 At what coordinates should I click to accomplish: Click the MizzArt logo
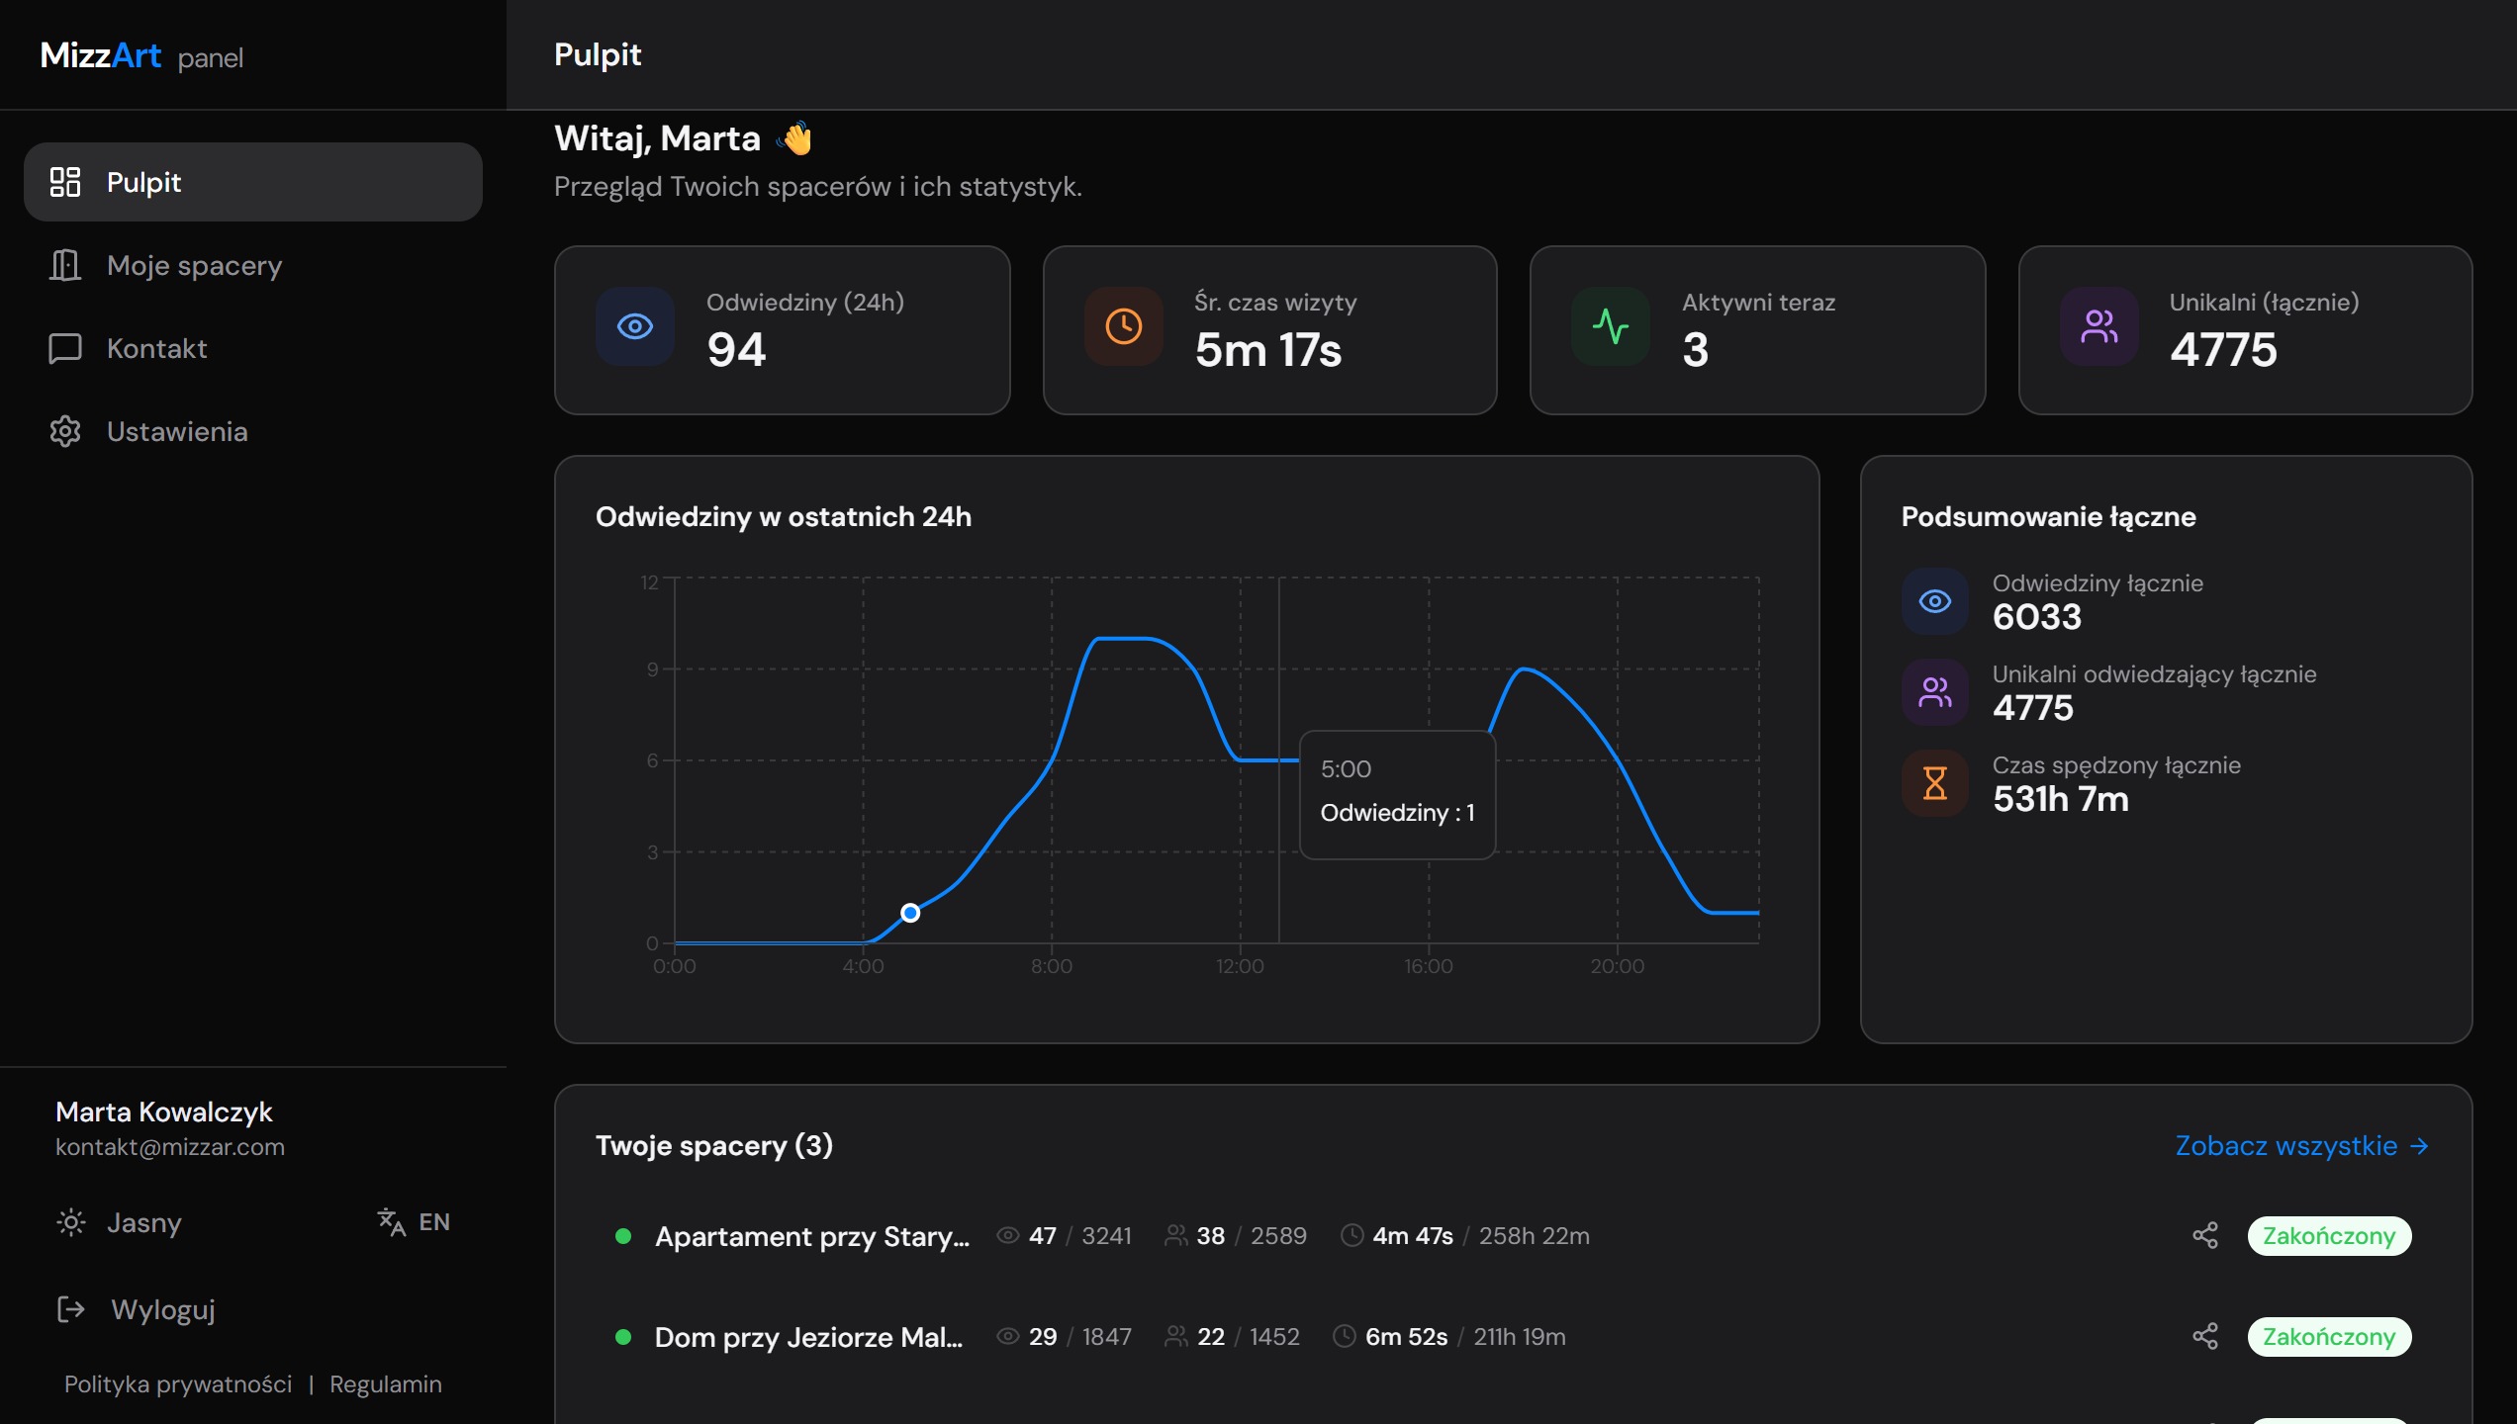pyautogui.click(x=101, y=55)
